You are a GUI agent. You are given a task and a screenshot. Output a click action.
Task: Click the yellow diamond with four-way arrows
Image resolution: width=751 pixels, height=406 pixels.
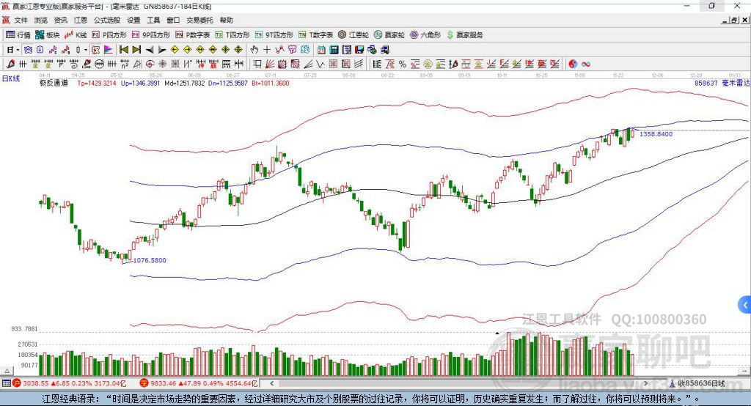point(226,50)
